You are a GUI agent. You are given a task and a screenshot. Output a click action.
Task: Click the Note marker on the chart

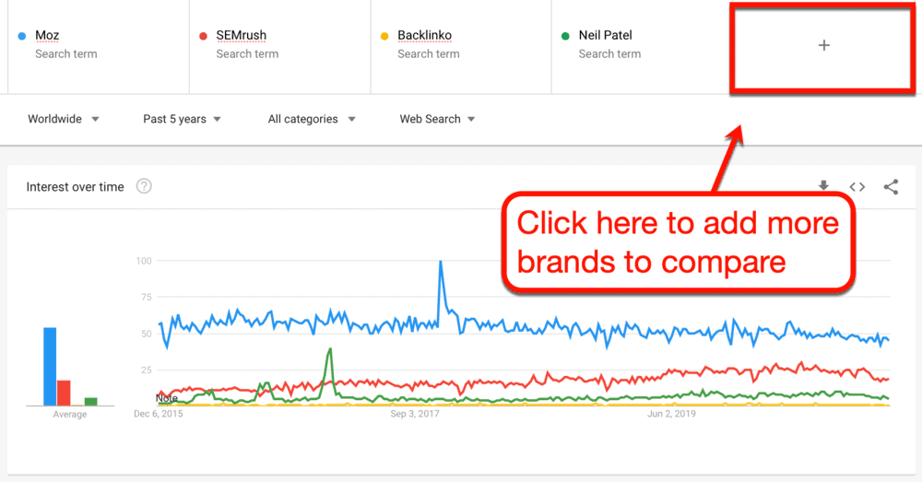[x=167, y=398]
